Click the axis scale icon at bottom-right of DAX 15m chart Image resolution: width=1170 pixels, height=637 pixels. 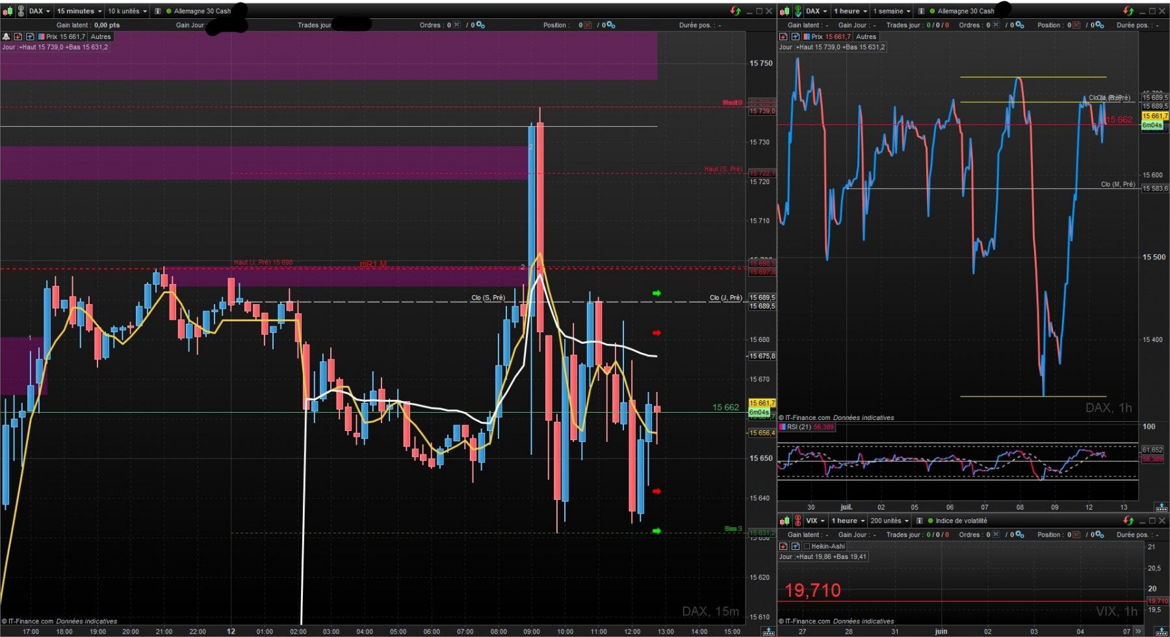pyautogui.click(x=768, y=631)
